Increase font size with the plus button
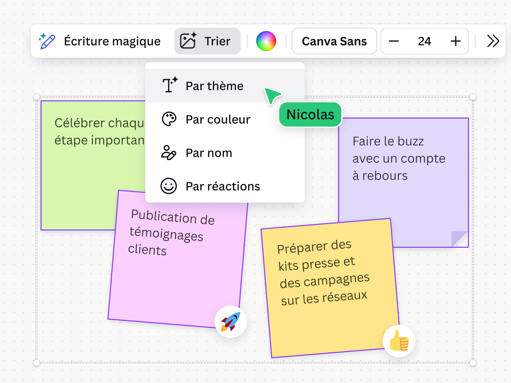 [455, 41]
